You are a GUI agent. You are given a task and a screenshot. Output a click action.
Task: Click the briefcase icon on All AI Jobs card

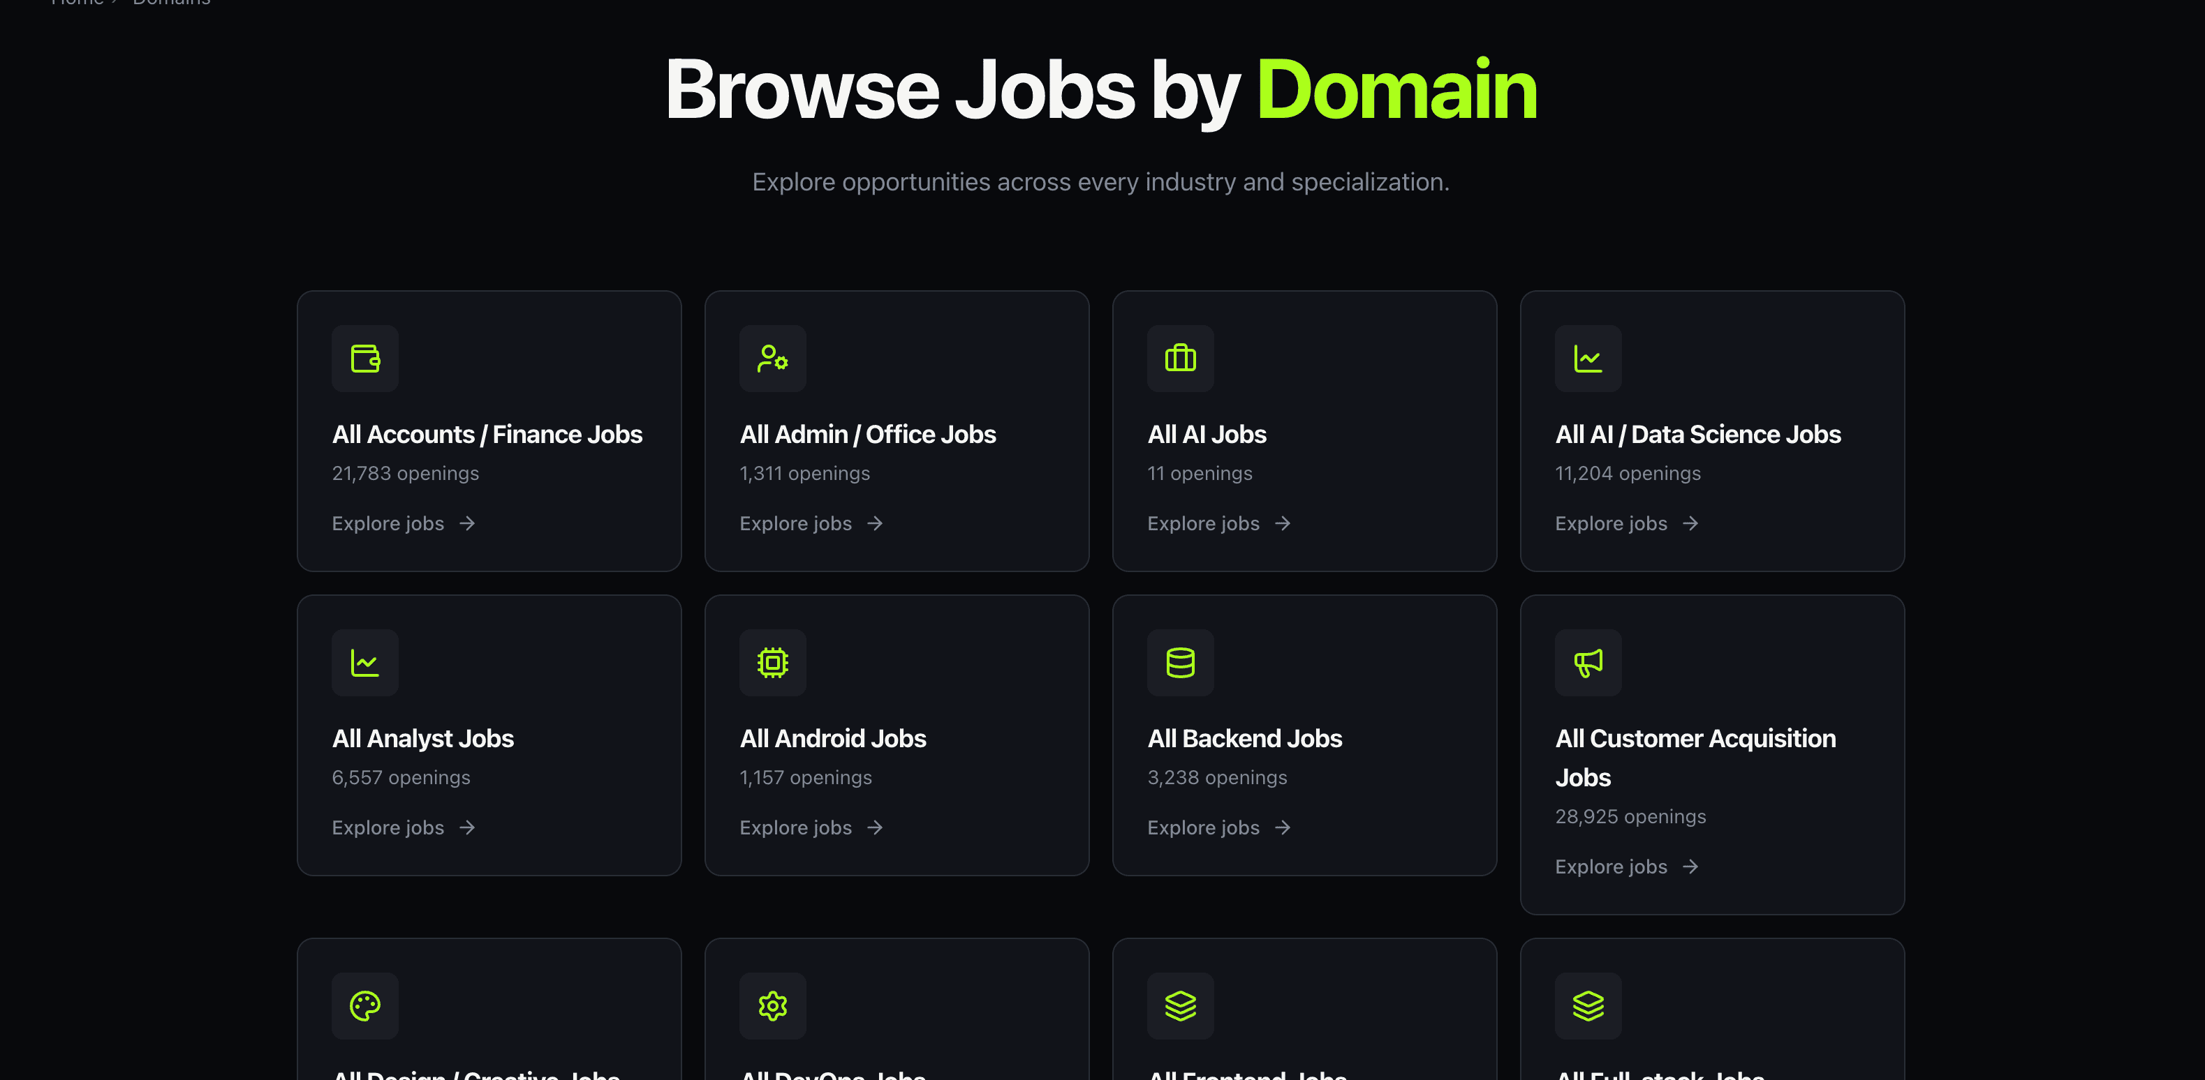point(1181,359)
